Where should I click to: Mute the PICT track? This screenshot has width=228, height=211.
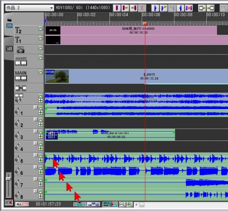point(41,48)
